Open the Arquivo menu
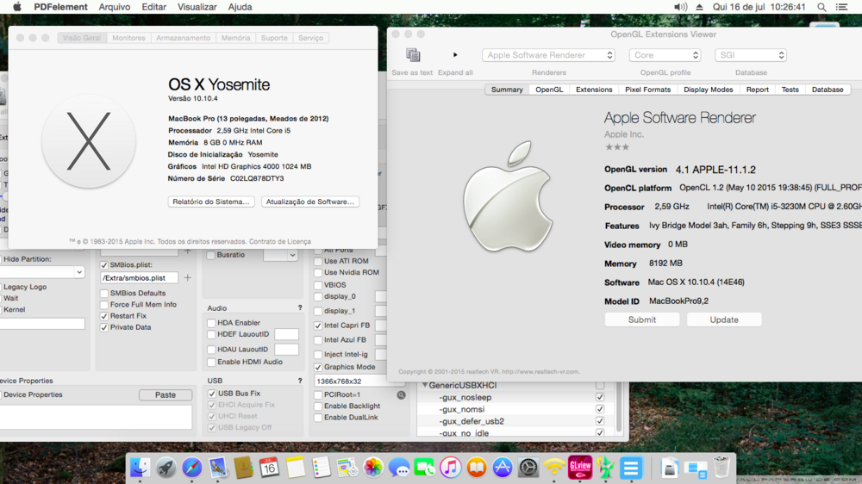Screen dimensions: 862x484 coord(115,7)
